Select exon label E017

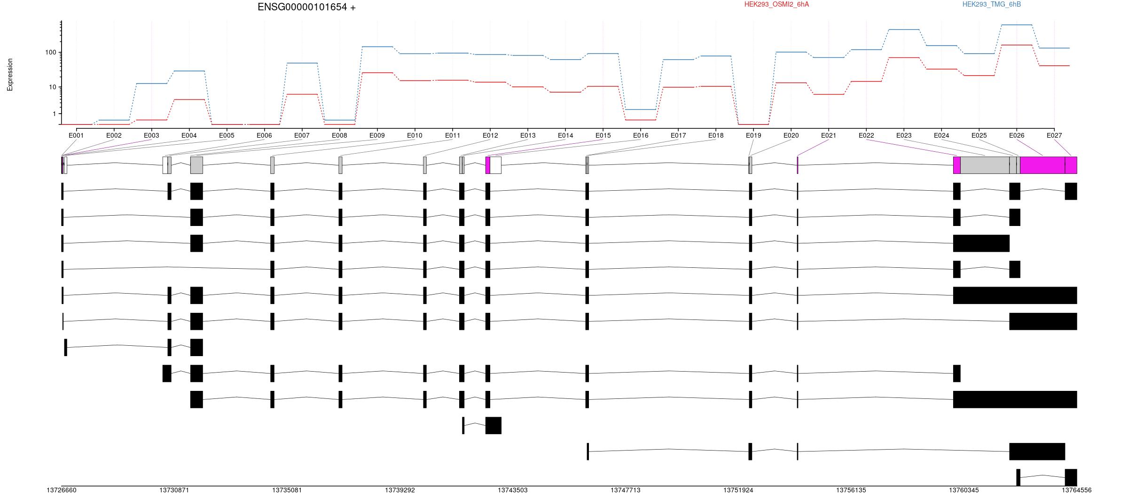click(678, 135)
